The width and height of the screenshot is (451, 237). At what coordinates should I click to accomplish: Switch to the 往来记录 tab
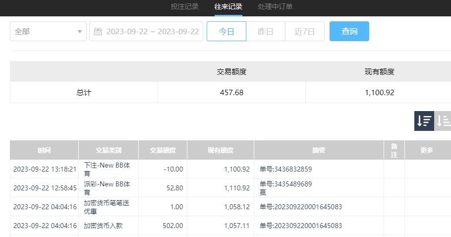[x=228, y=7]
